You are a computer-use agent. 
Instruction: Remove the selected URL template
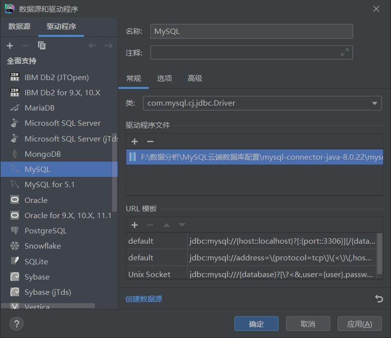click(x=150, y=225)
